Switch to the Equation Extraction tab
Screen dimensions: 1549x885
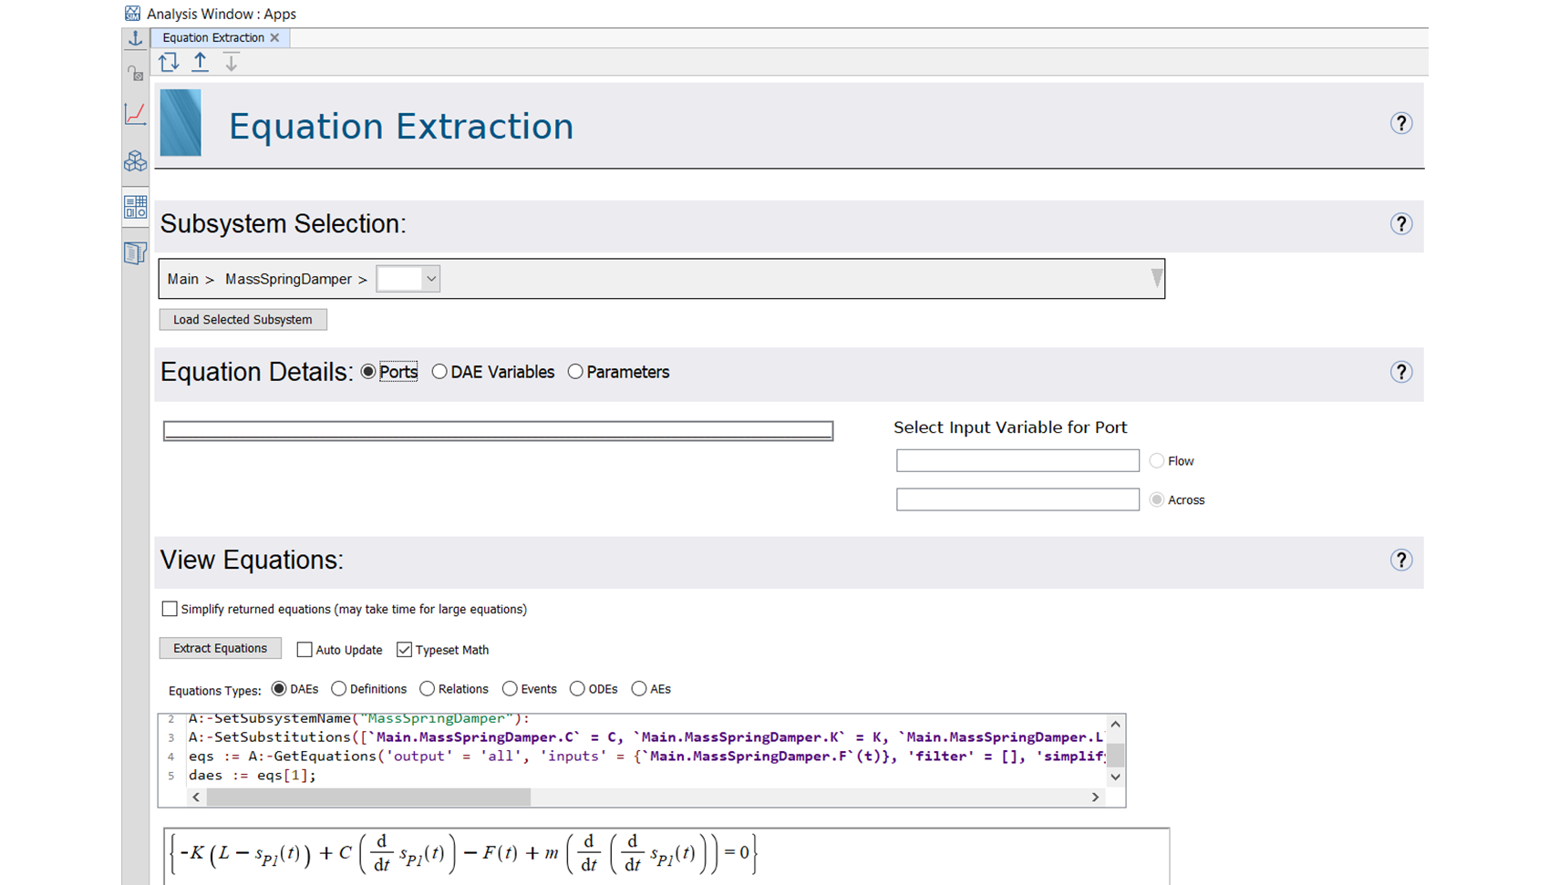[x=213, y=37]
